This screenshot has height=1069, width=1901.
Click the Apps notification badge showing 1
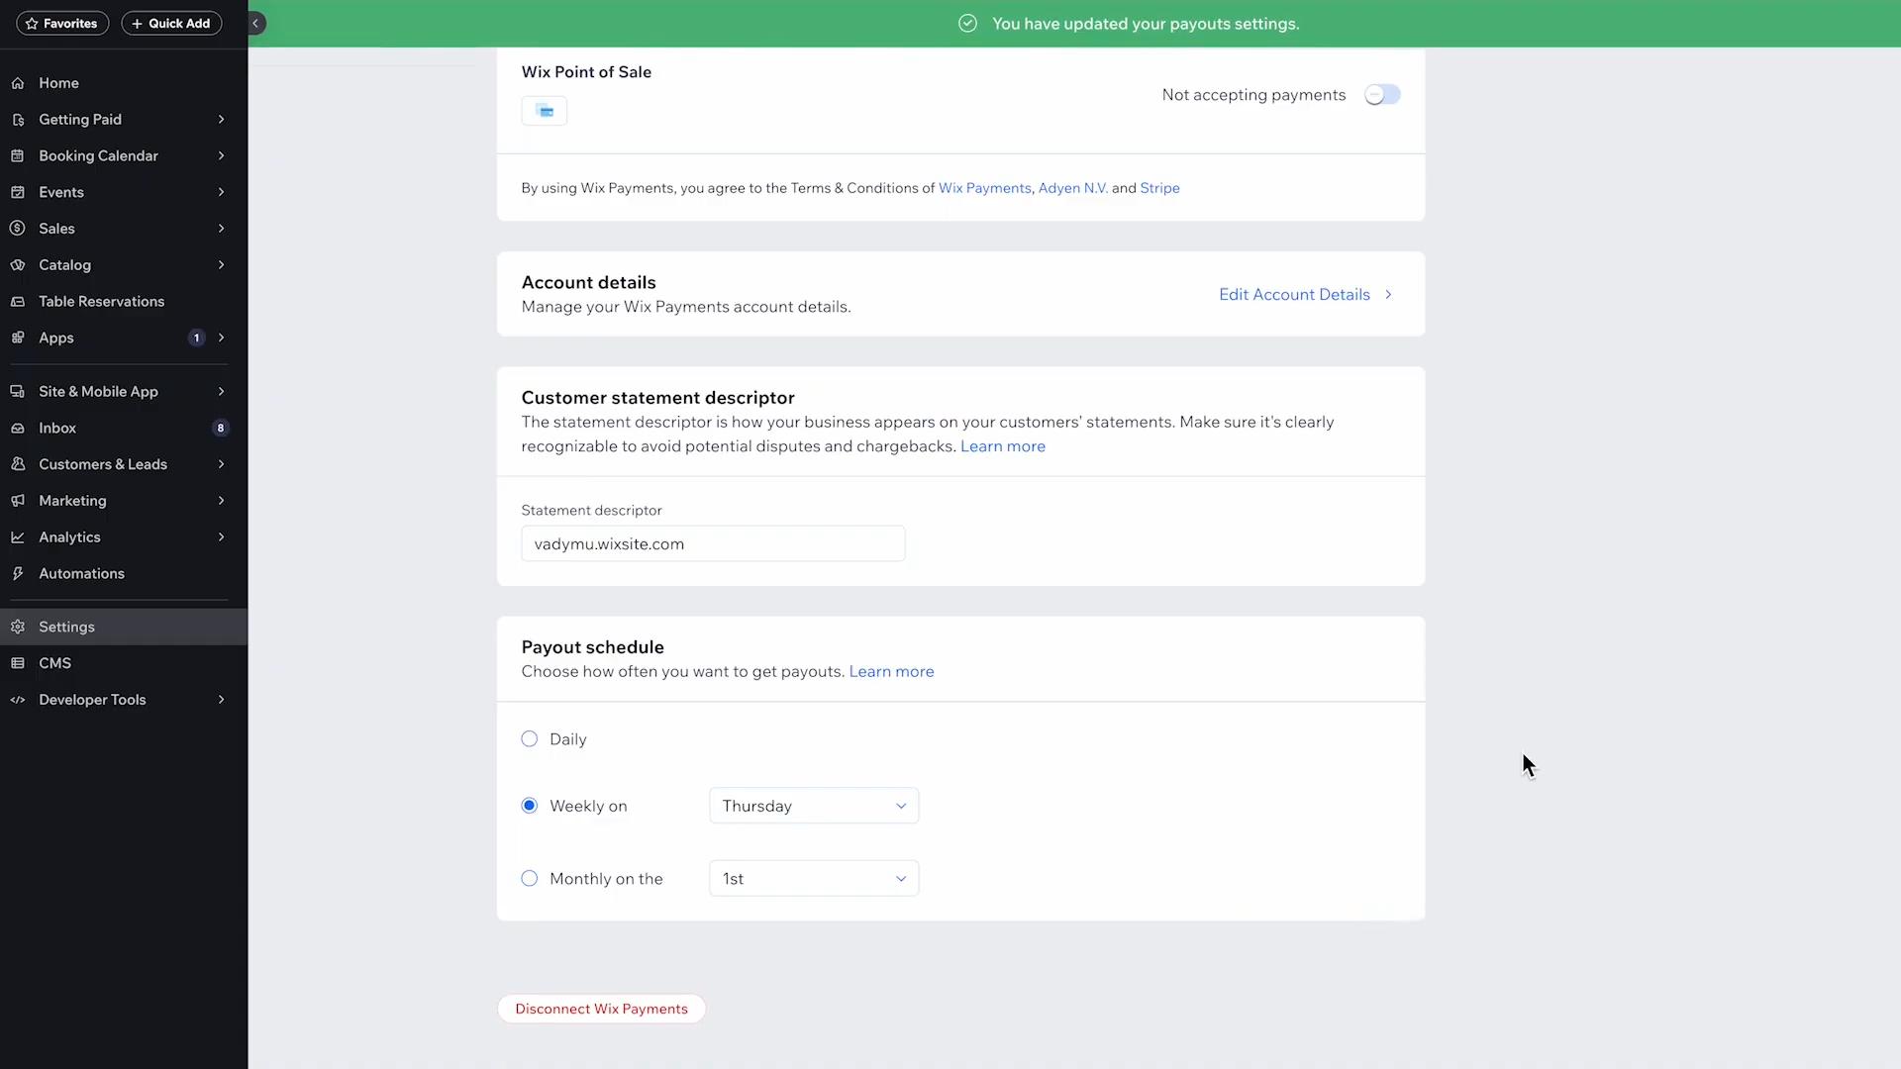197,338
